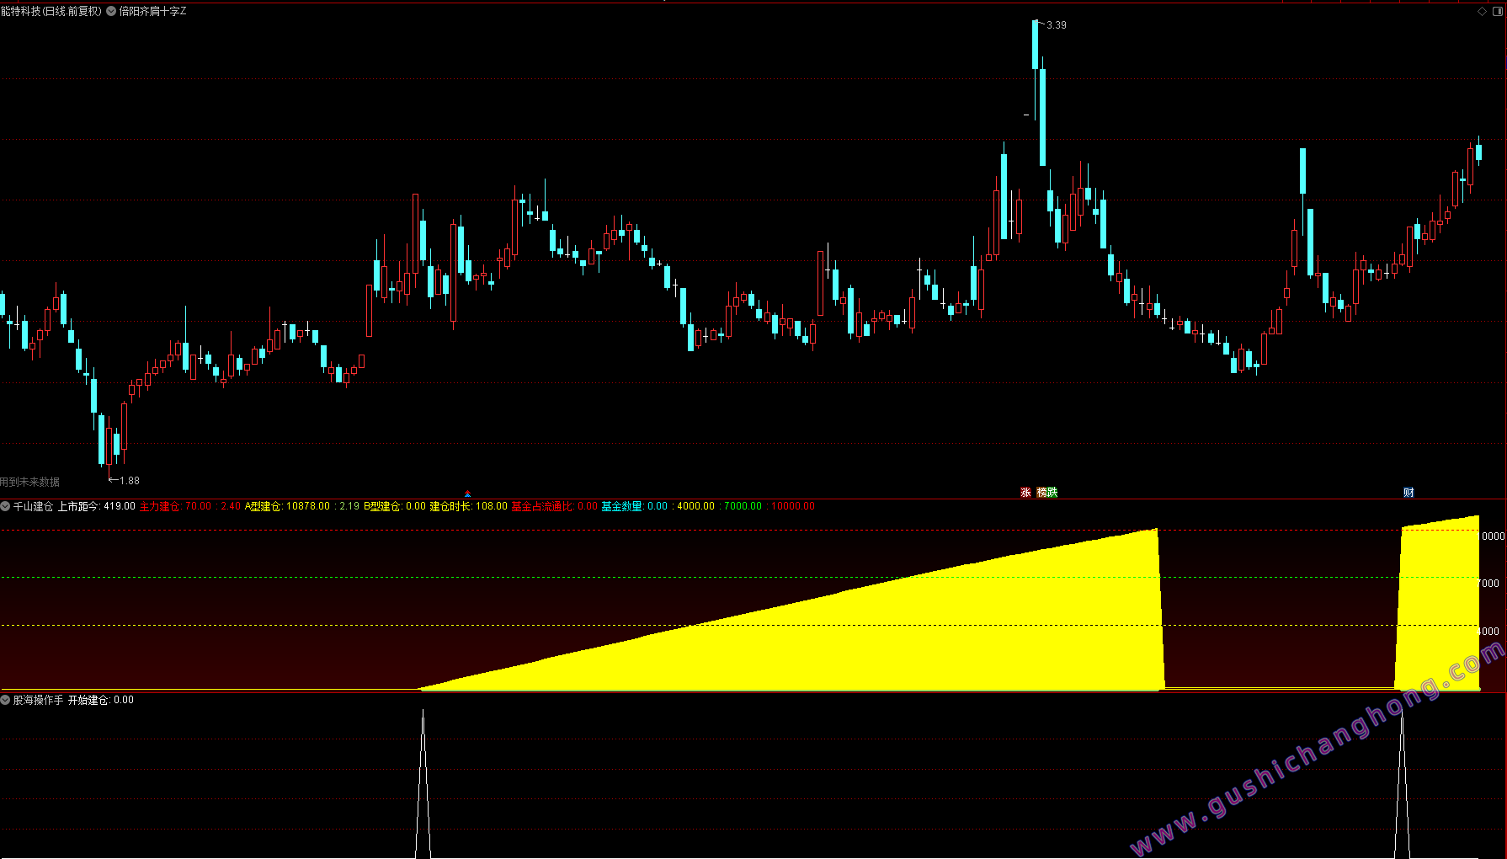
Task: Click the 建仓时长: 108.00 value
Action: click(469, 506)
